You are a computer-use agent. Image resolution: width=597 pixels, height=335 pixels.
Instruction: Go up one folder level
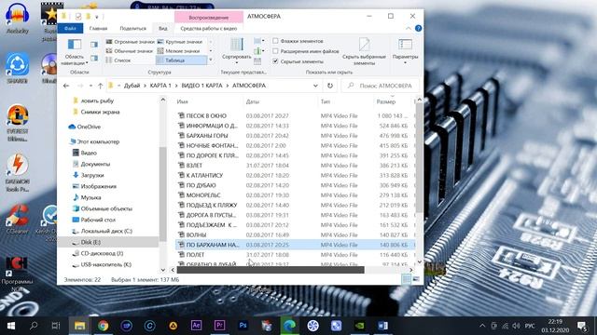[100, 86]
